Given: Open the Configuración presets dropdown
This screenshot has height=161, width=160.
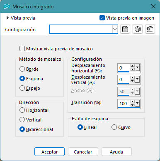Looking at the screenshot, I should tap(115, 29).
